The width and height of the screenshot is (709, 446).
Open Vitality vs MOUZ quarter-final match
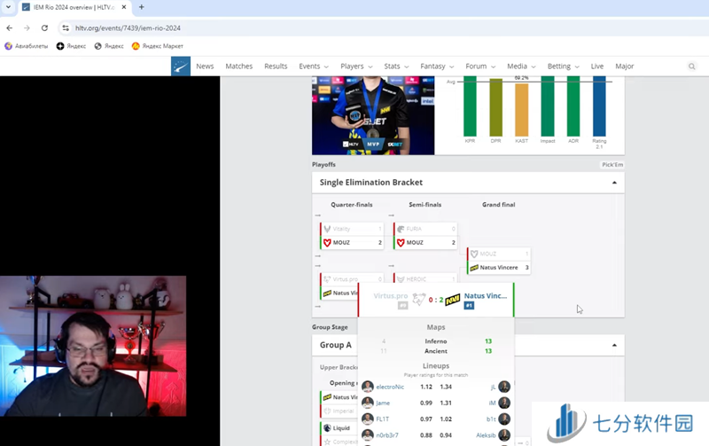tap(352, 236)
